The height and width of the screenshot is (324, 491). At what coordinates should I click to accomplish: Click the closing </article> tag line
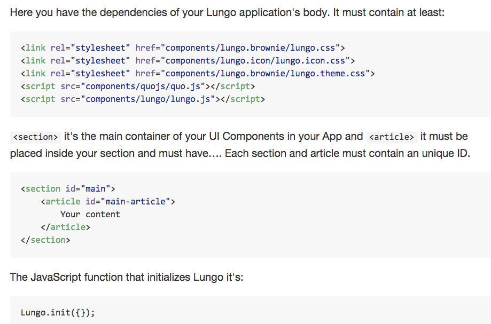65,227
